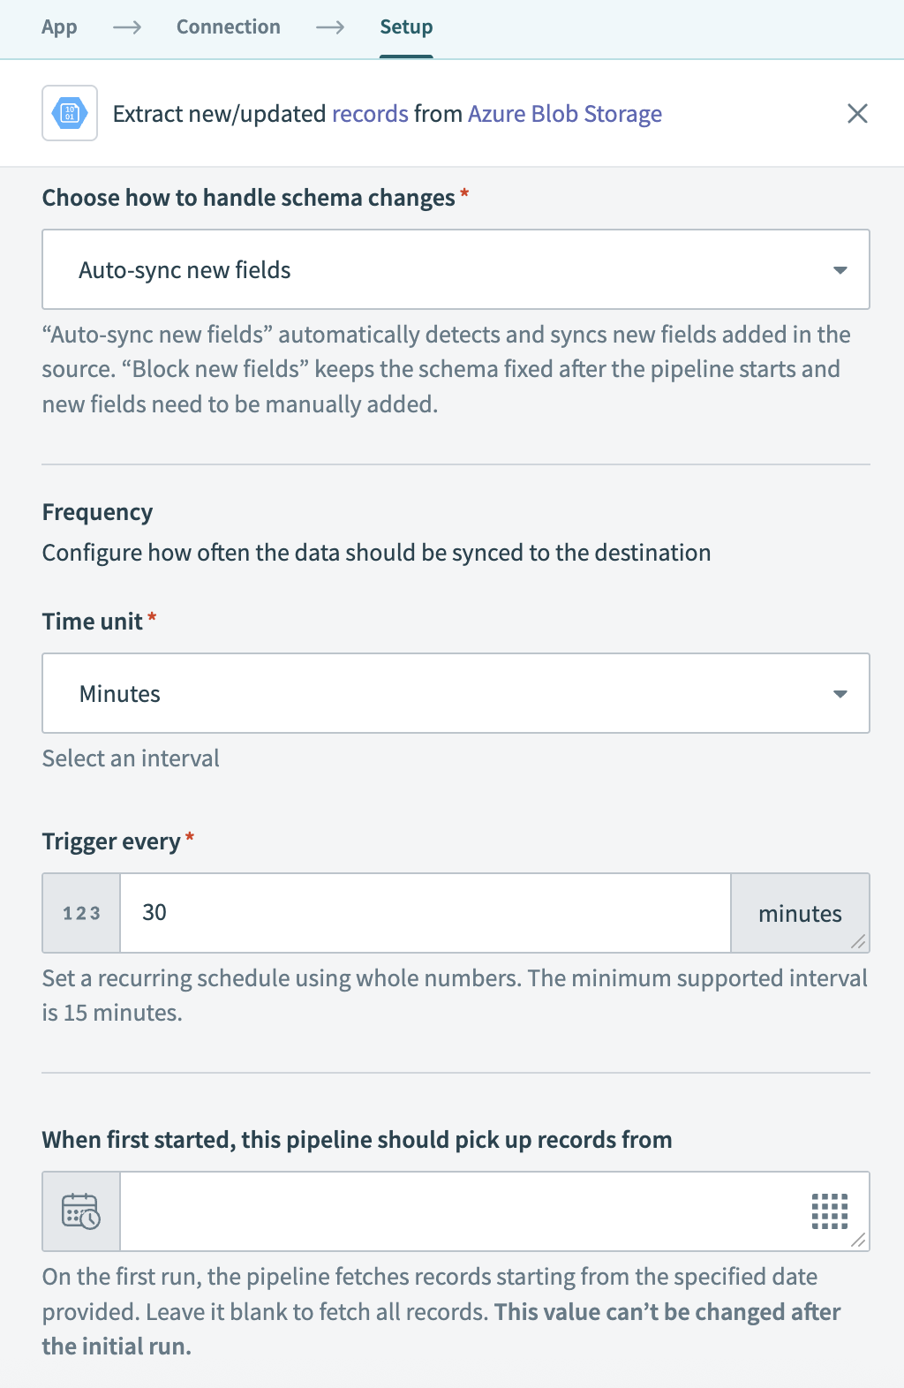Switch to the Setup tab
The height and width of the screenshot is (1388, 904).
tap(406, 26)
